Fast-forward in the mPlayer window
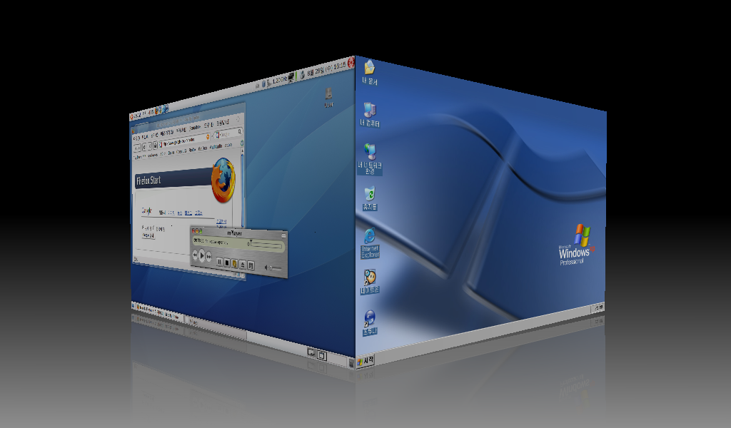The height and width of the screenshot is (428, 731). pos(209,256)
